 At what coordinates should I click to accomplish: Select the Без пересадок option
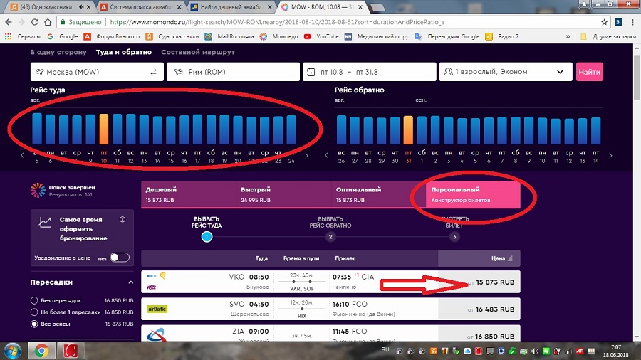click(x=34, y=300)
